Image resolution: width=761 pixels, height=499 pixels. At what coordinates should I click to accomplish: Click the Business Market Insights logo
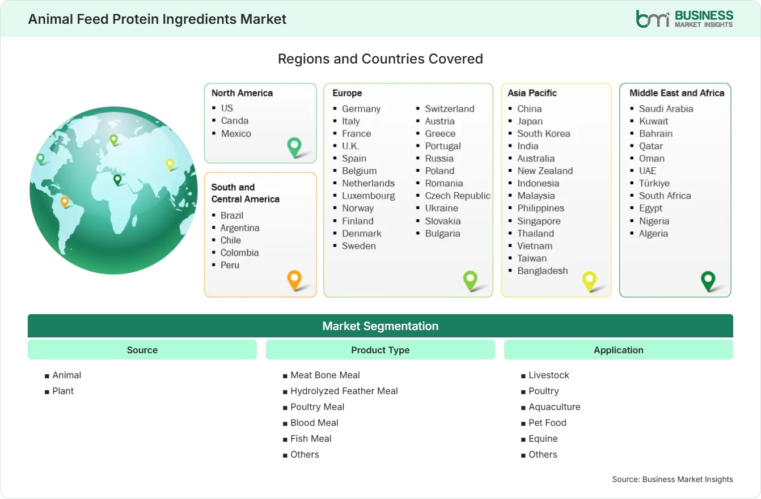coord(684,19)
